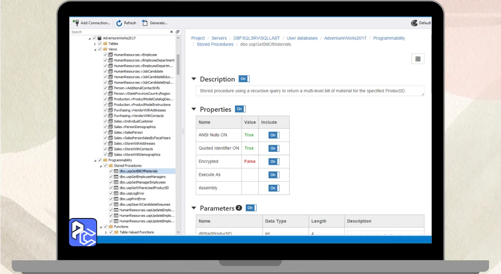Screen dimensions: 501x274
Task: Click the view icon for Person.vAdditionalContactInfo
Action: click(x=111, y=88)
